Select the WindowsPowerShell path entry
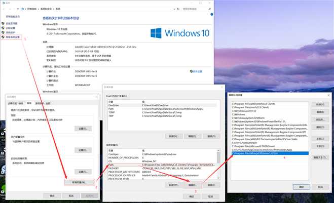The image size is (334, 203). point(270,121)
